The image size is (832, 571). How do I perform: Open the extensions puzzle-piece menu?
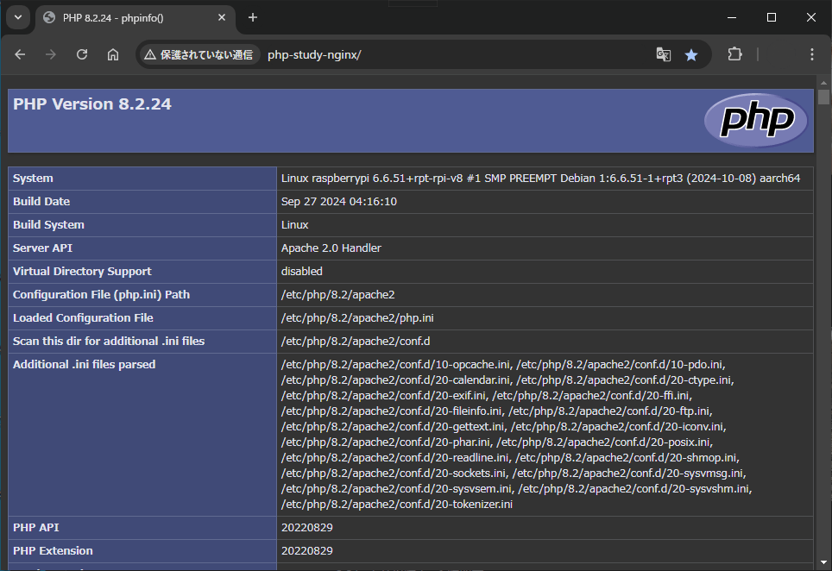(x=734, y=53)
